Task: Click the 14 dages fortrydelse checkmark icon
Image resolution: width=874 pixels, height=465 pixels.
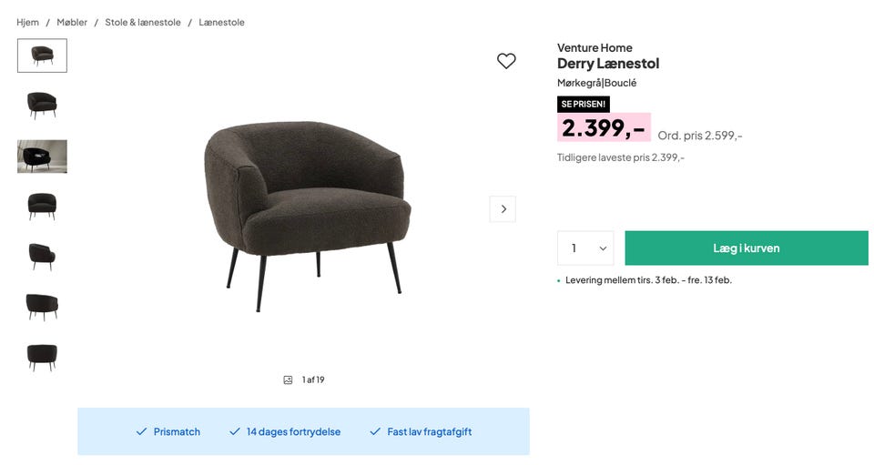Action: (x=234, y=431)
